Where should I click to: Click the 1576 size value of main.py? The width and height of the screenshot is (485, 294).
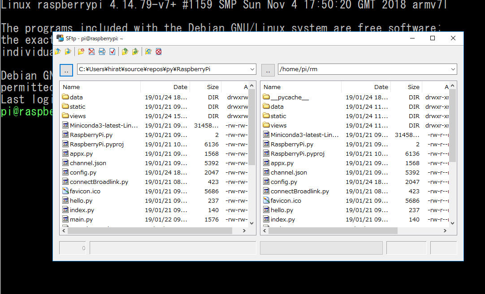pyautogui.click(x=212, y=219)
